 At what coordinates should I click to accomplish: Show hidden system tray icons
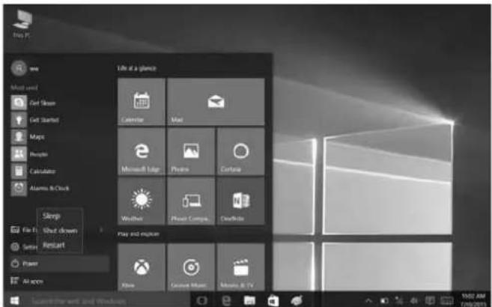[x=368, y=301]
